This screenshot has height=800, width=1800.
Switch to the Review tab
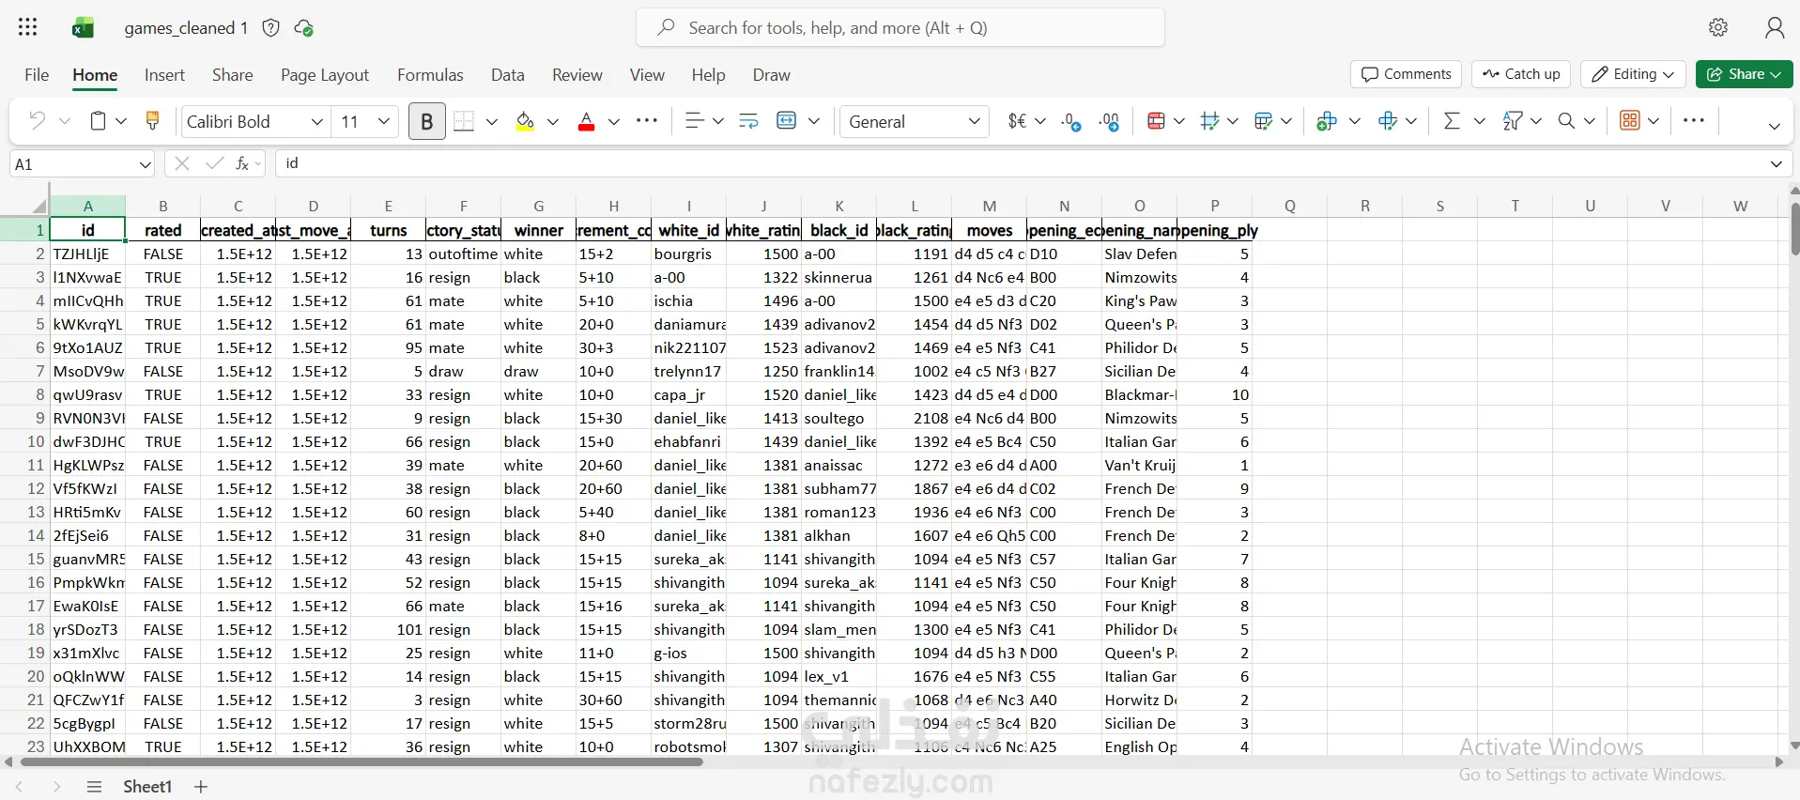pos(577,75)
